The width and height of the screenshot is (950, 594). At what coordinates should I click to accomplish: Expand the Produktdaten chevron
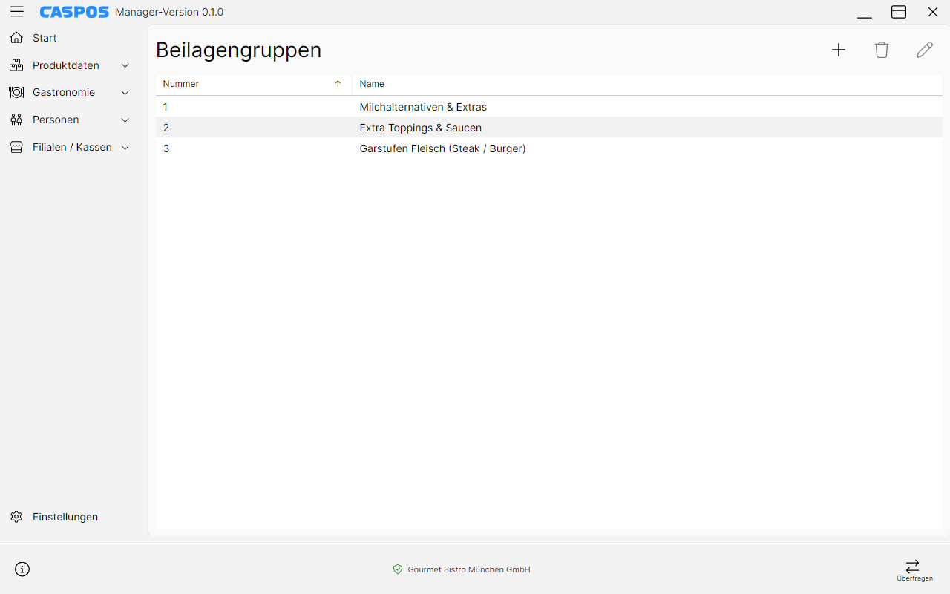click(125, 65)
